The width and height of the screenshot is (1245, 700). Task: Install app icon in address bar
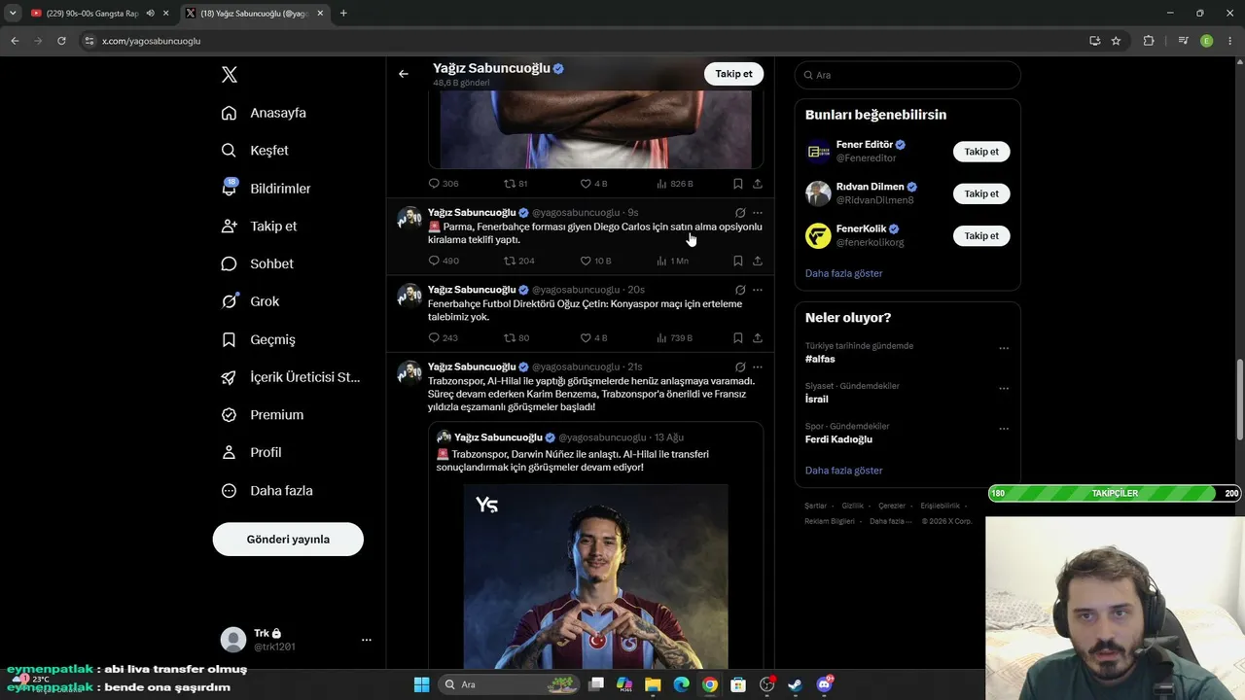click(1094, 41)
